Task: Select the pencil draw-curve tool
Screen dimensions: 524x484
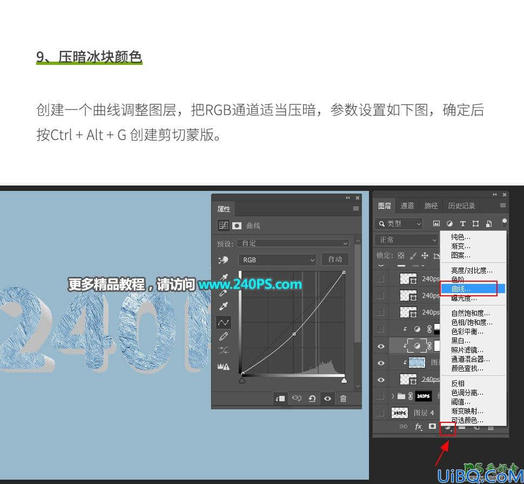Action: (x=223, y=336)
